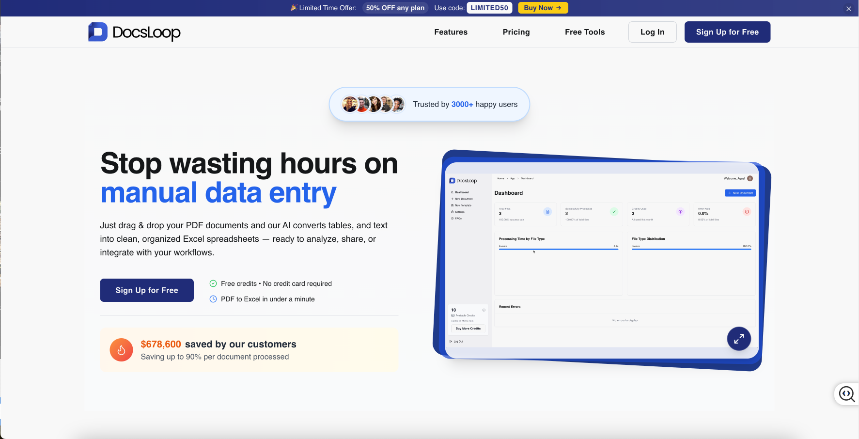Click the Credits Used dollar icon

click(680, 212)
